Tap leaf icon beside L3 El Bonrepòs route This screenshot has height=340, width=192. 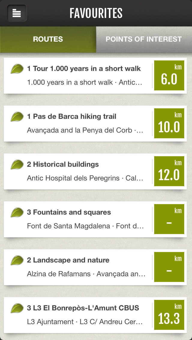17,308
